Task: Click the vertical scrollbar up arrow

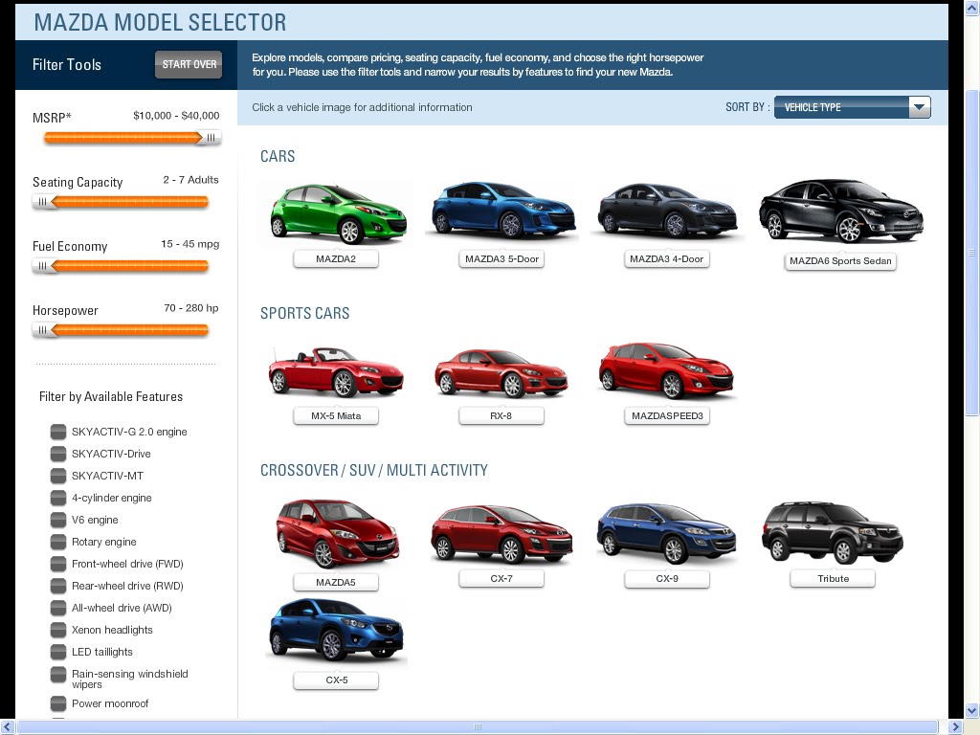Action: (x=972, y=8)
